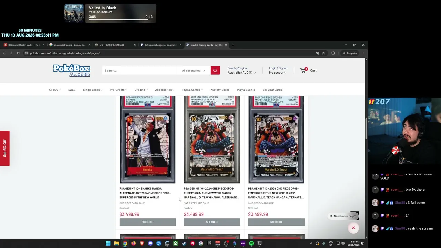Expand the Grading menu
This screenshot has width=441, height=248.
tap(141, 90)
